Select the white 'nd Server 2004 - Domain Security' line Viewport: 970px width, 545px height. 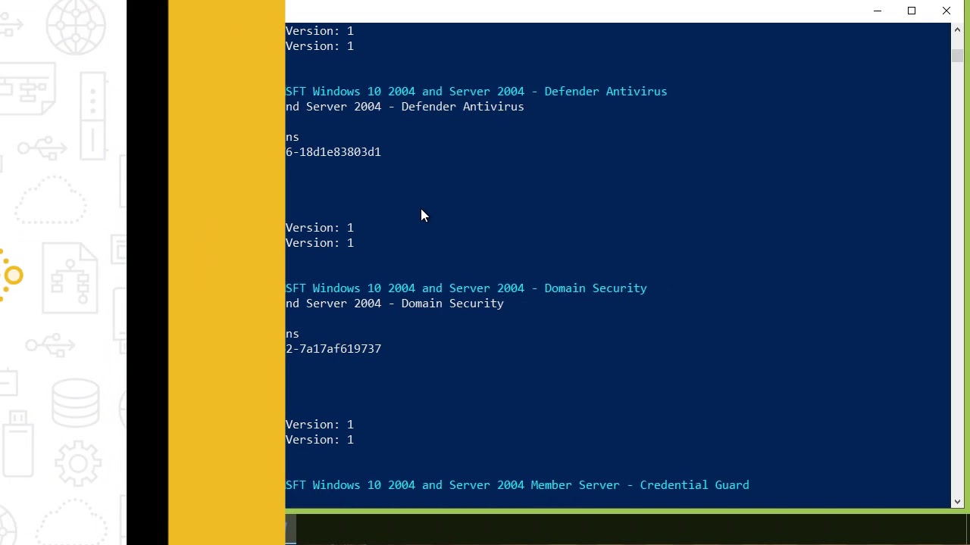(394, 304)
